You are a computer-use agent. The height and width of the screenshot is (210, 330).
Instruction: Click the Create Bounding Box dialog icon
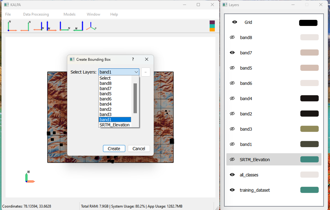coord(72,59)
